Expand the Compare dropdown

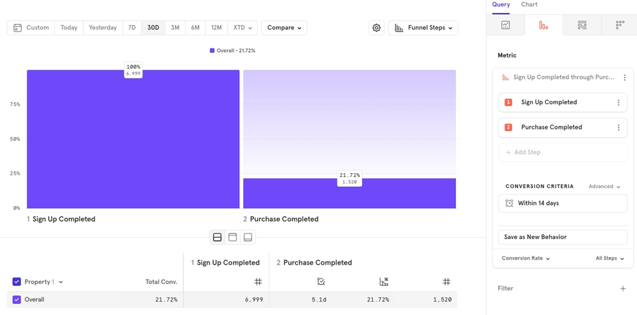tap(284, 28)
